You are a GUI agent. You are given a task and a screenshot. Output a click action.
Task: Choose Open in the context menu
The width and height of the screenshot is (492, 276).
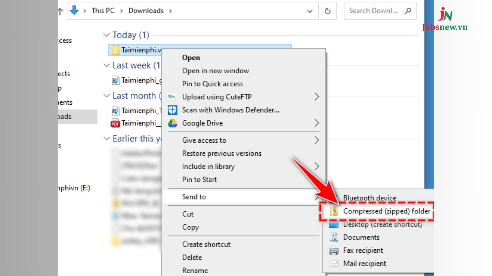tap(191, 58)
